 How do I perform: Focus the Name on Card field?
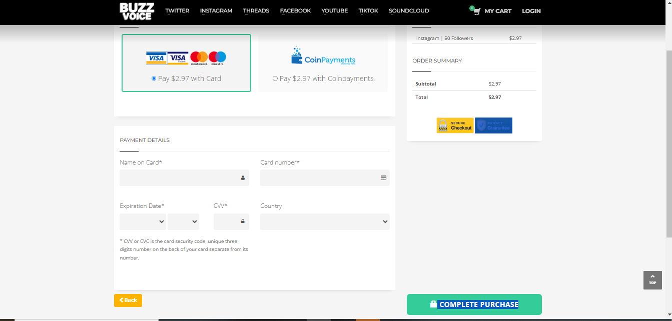[x=184, y=177]
